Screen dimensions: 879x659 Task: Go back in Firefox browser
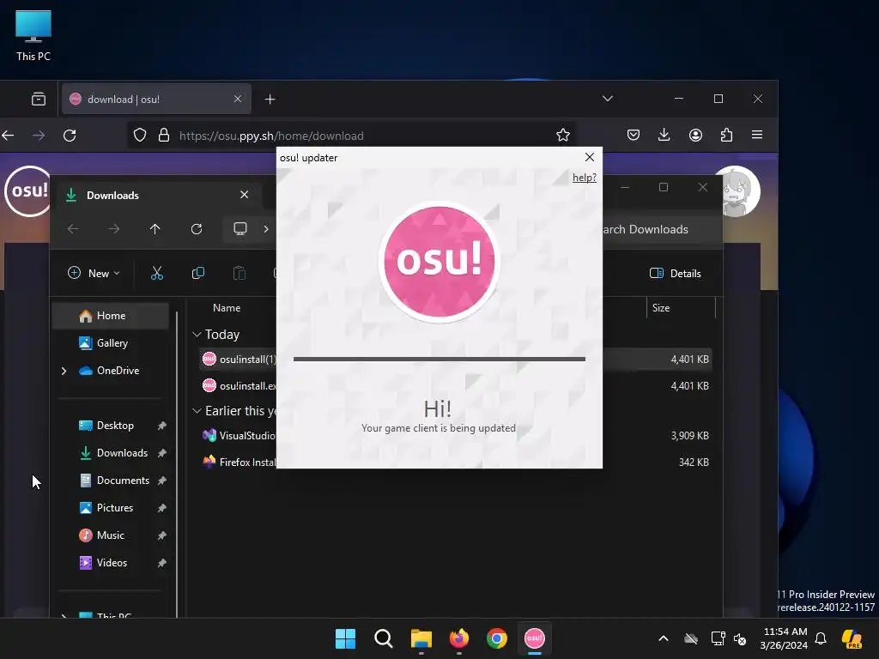8,135
